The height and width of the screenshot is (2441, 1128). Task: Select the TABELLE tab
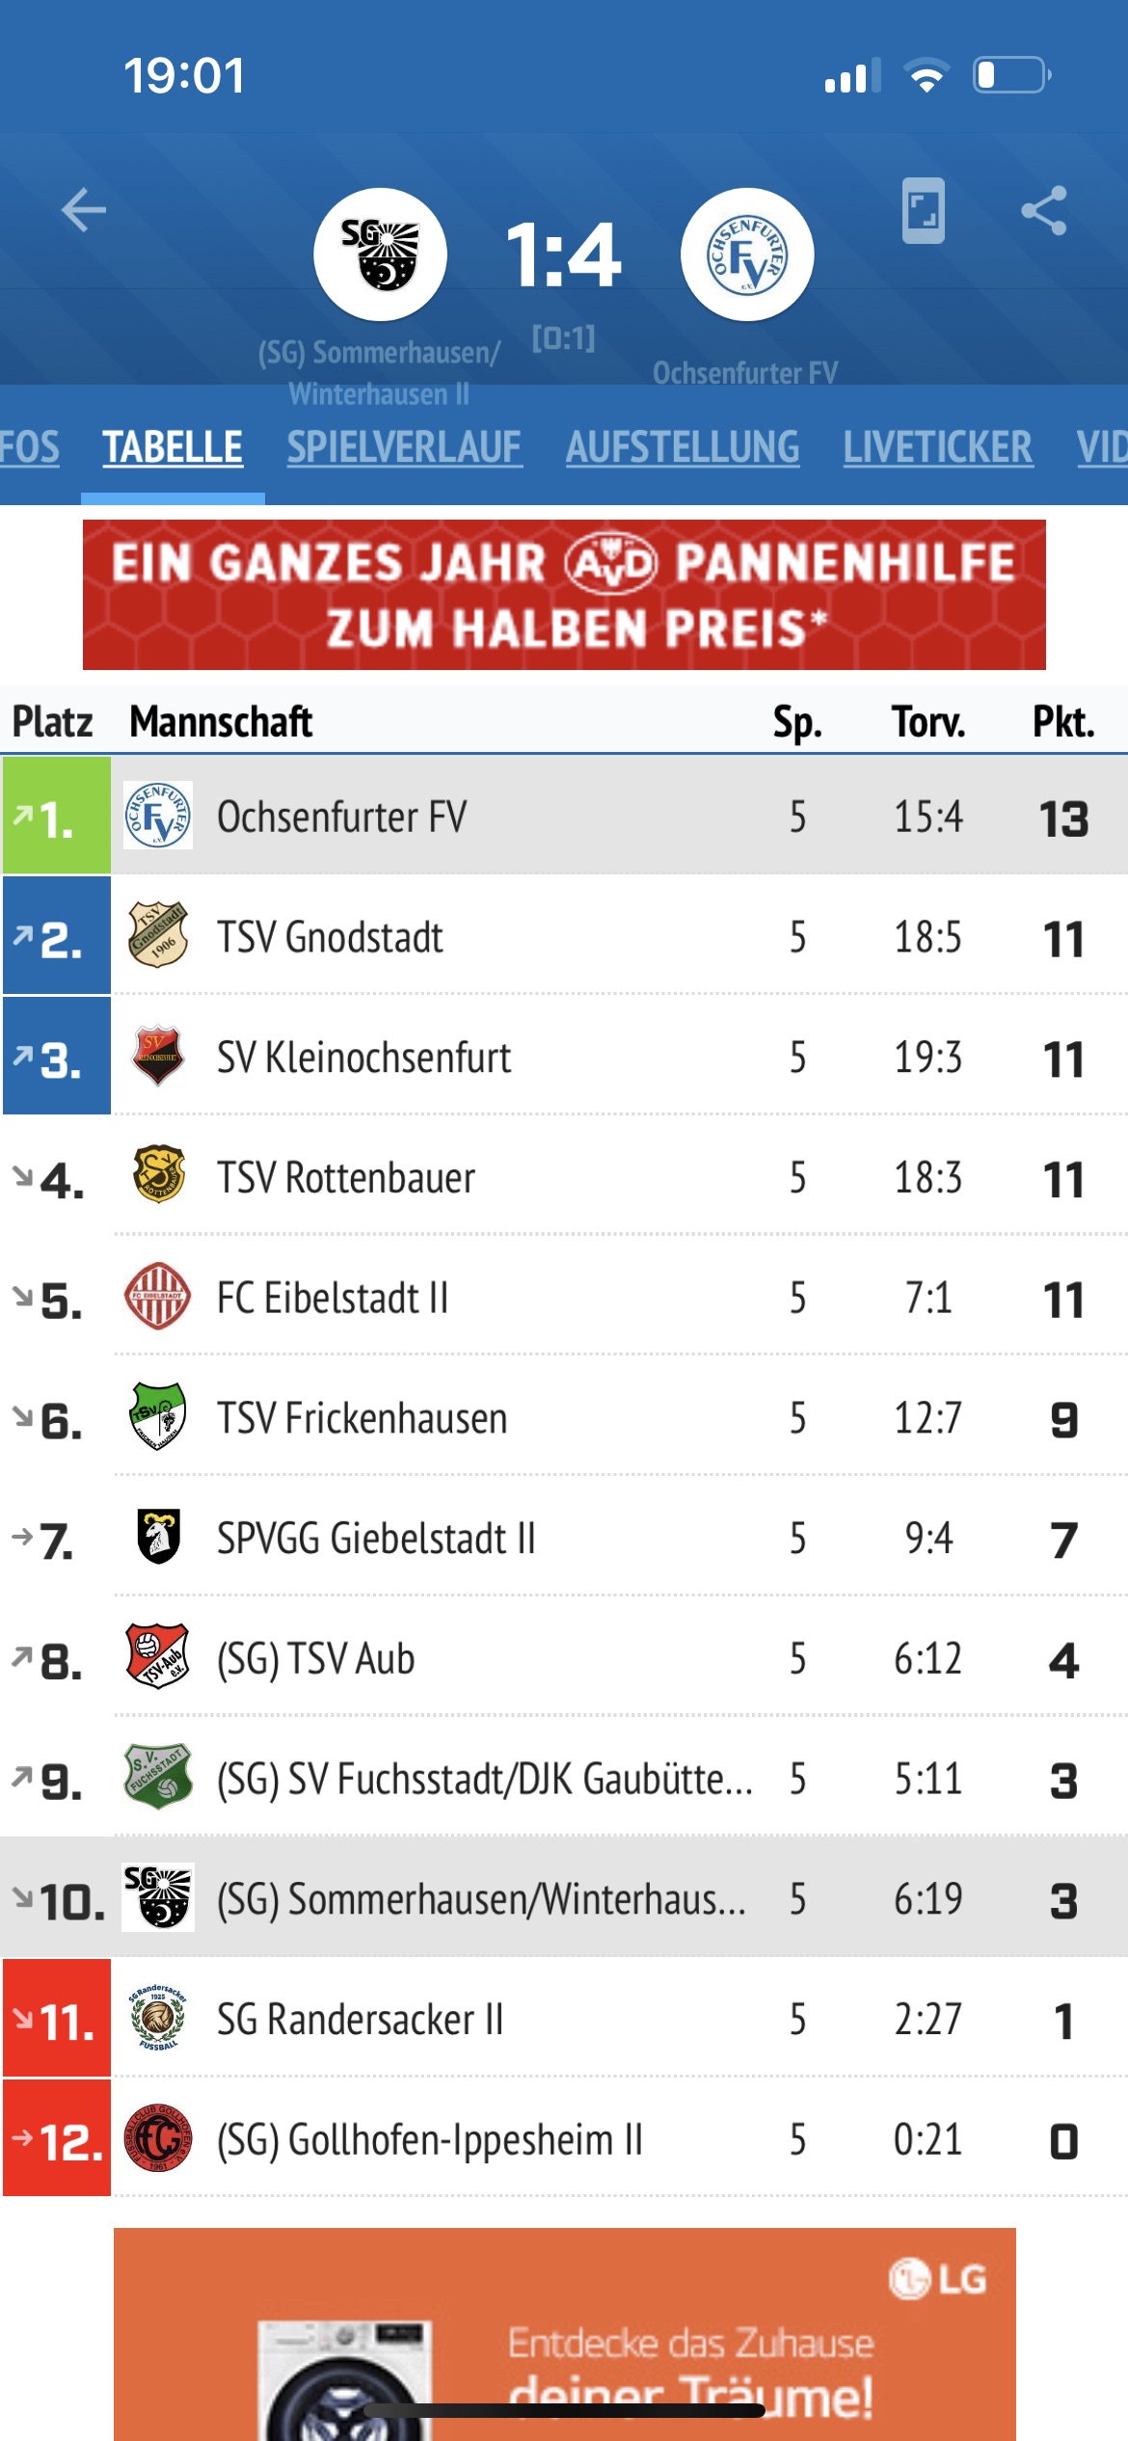[x=173, y=447]
